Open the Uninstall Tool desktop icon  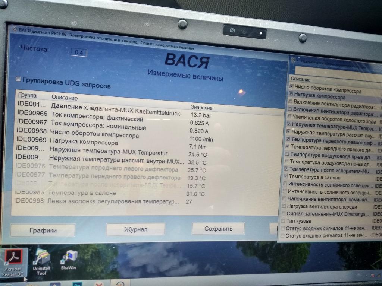click(41, 263)
